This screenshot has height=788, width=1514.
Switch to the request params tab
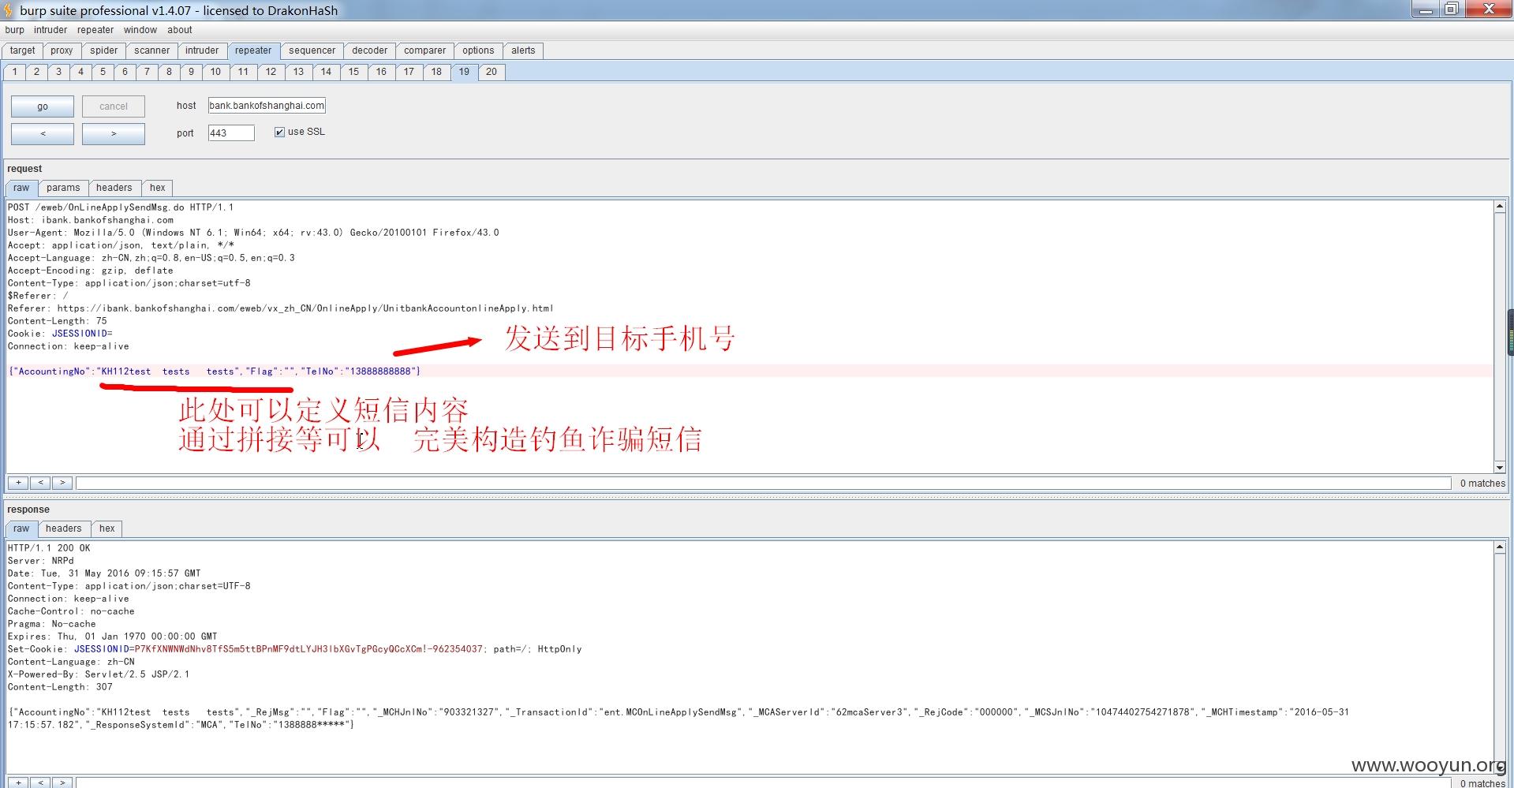click(63, 188)
